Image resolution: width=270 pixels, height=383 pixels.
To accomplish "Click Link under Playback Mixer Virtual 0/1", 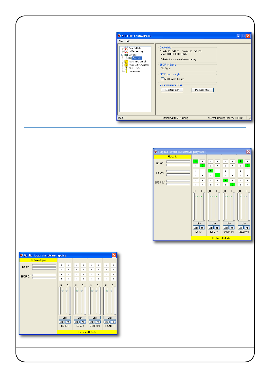I will 244,224.
